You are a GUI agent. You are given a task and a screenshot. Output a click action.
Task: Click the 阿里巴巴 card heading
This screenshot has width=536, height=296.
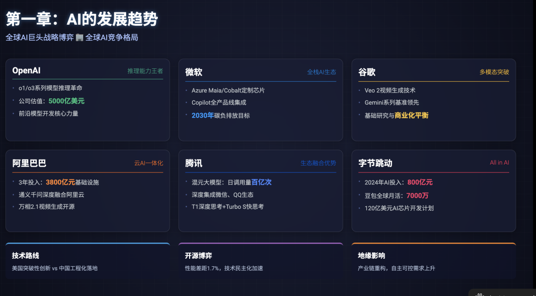[x=29, y=163]
